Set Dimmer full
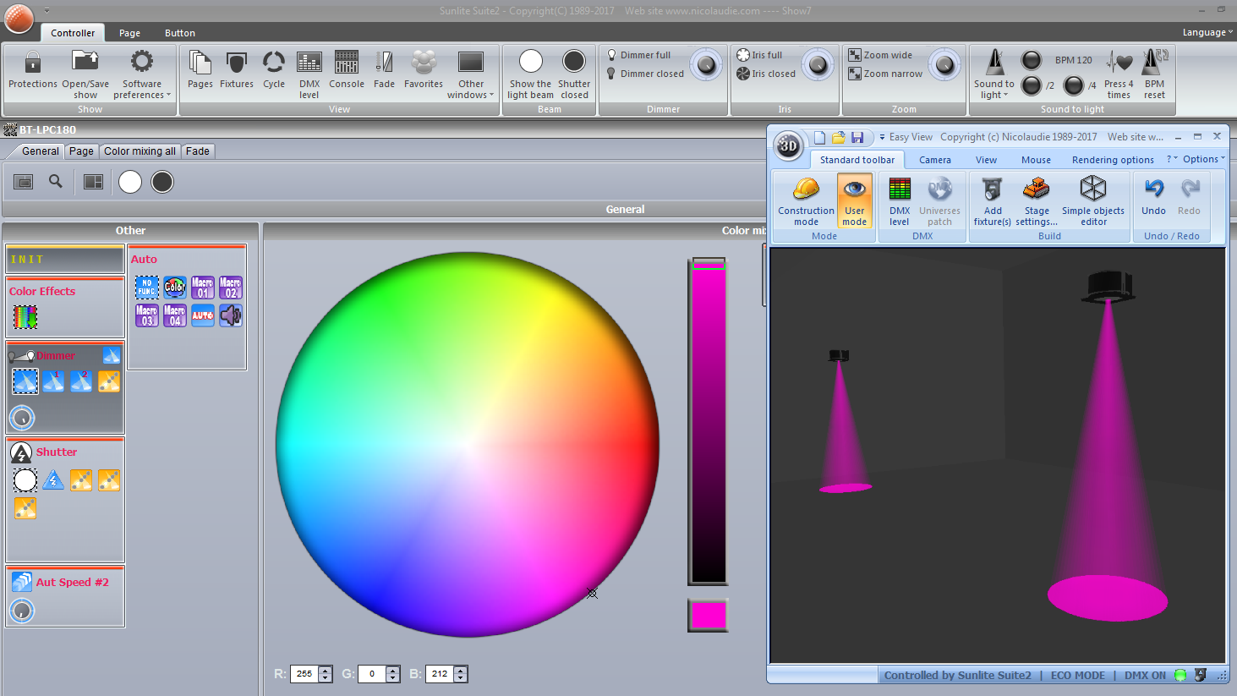Viewport: 1237px width, 696px height. (638, 55)
